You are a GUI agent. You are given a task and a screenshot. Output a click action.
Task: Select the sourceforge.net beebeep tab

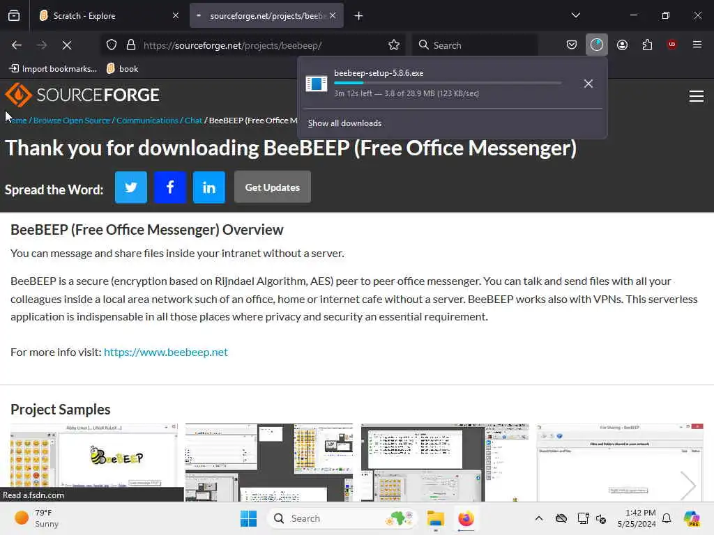click(266, 15)
